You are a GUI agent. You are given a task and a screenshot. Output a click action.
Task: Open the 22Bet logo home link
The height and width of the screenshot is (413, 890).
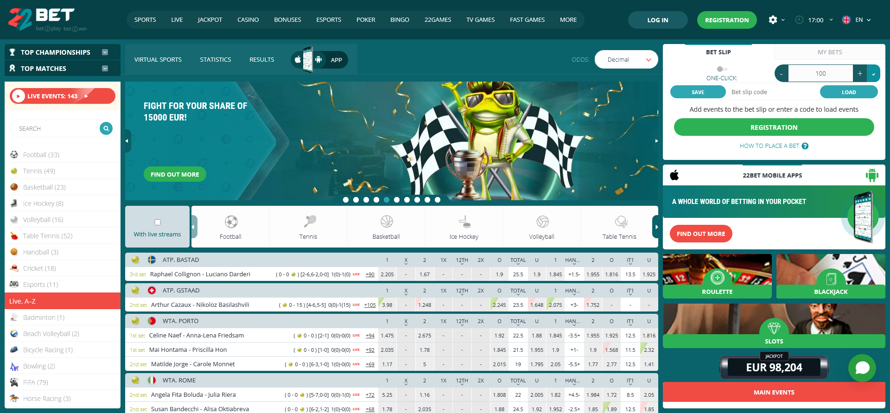[48, 19]
